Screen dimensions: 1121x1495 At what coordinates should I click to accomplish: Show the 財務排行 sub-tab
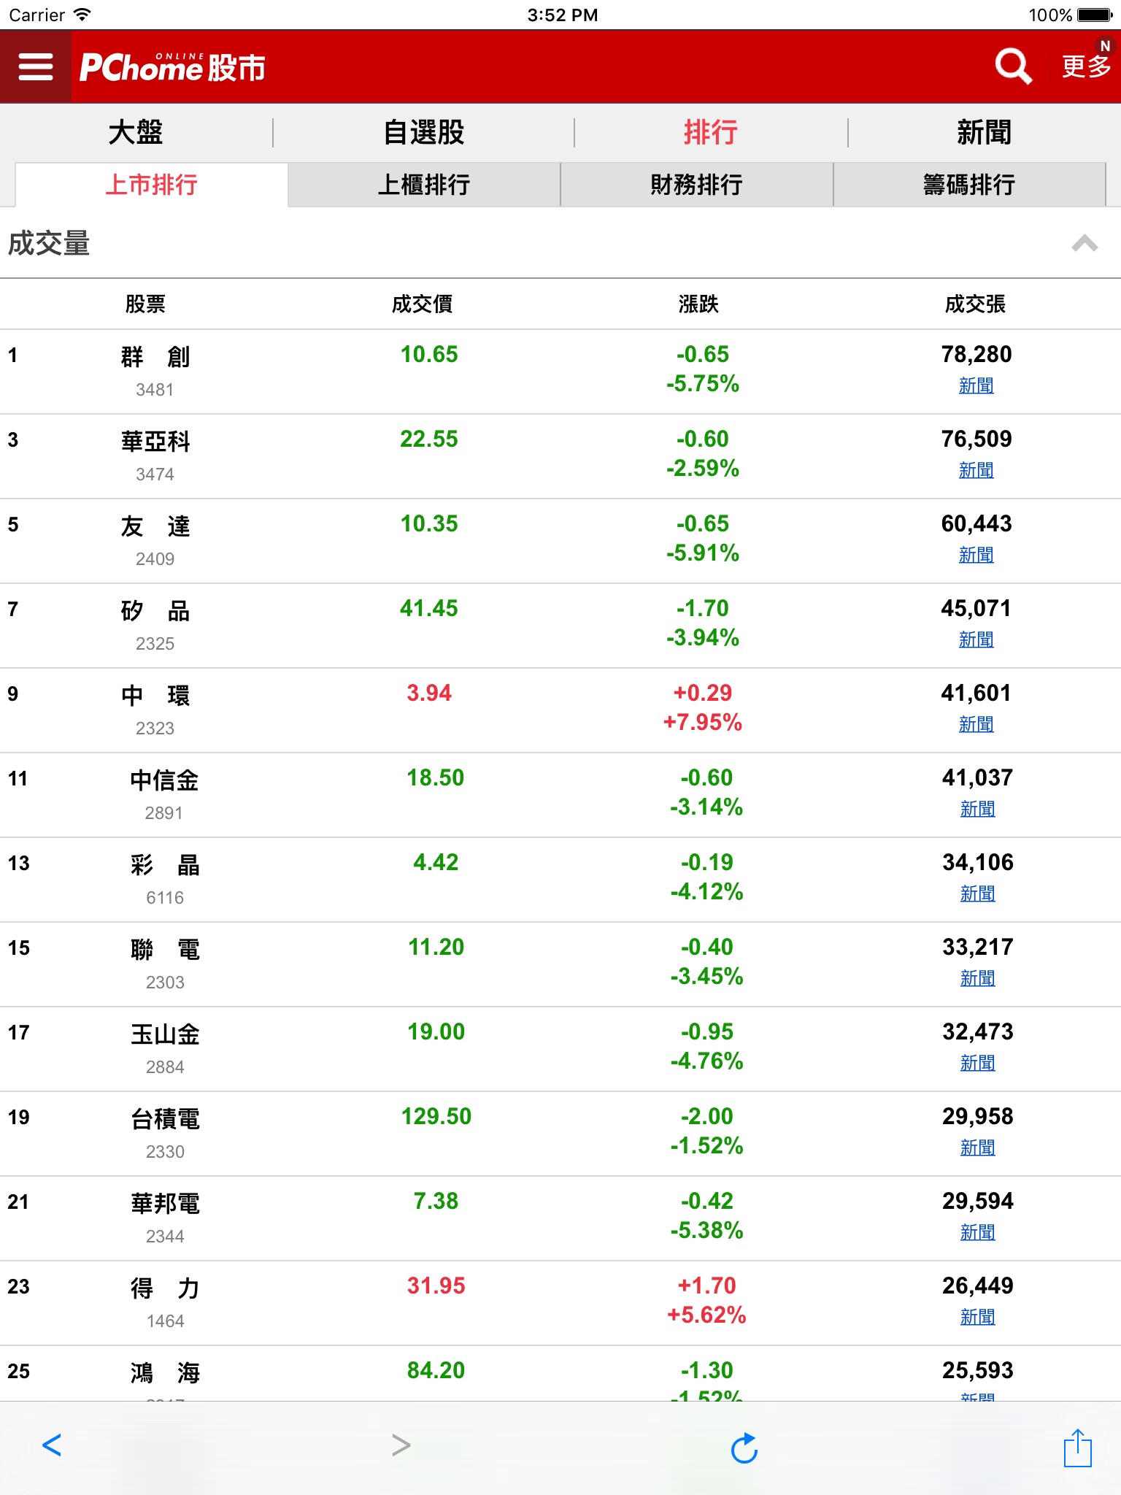point(696,185)
